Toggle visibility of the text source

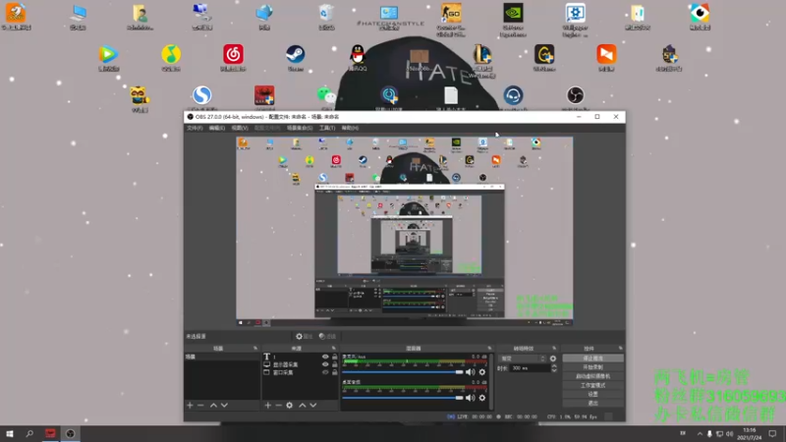325,357
